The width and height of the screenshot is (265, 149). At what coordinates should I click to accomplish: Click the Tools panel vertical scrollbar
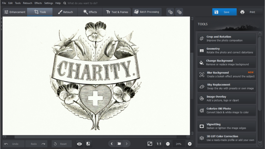pyautogui.click(x=260, y=72)
